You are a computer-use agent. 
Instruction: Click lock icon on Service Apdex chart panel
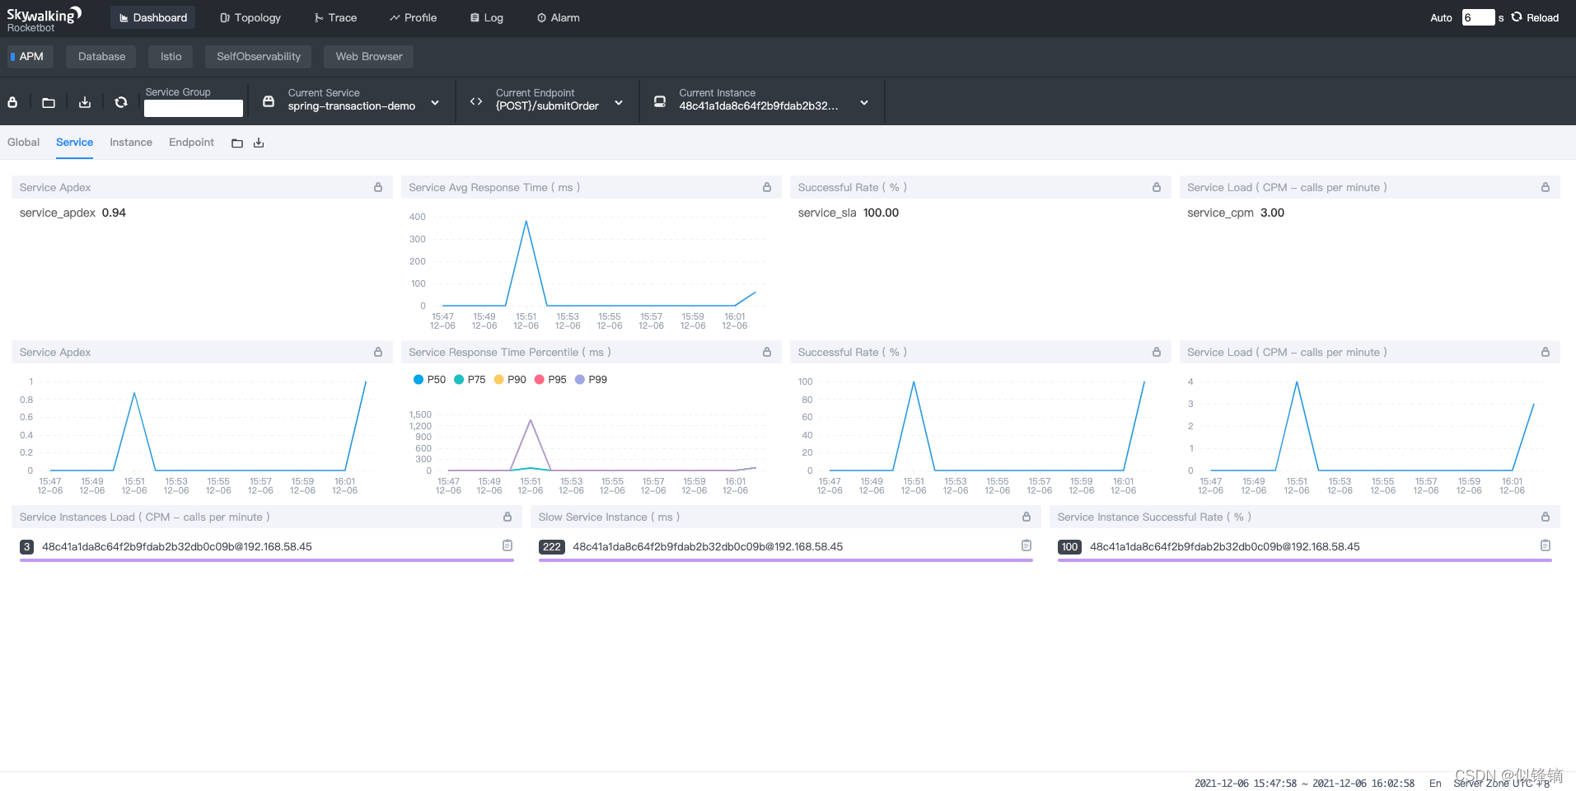pos(378,352)
